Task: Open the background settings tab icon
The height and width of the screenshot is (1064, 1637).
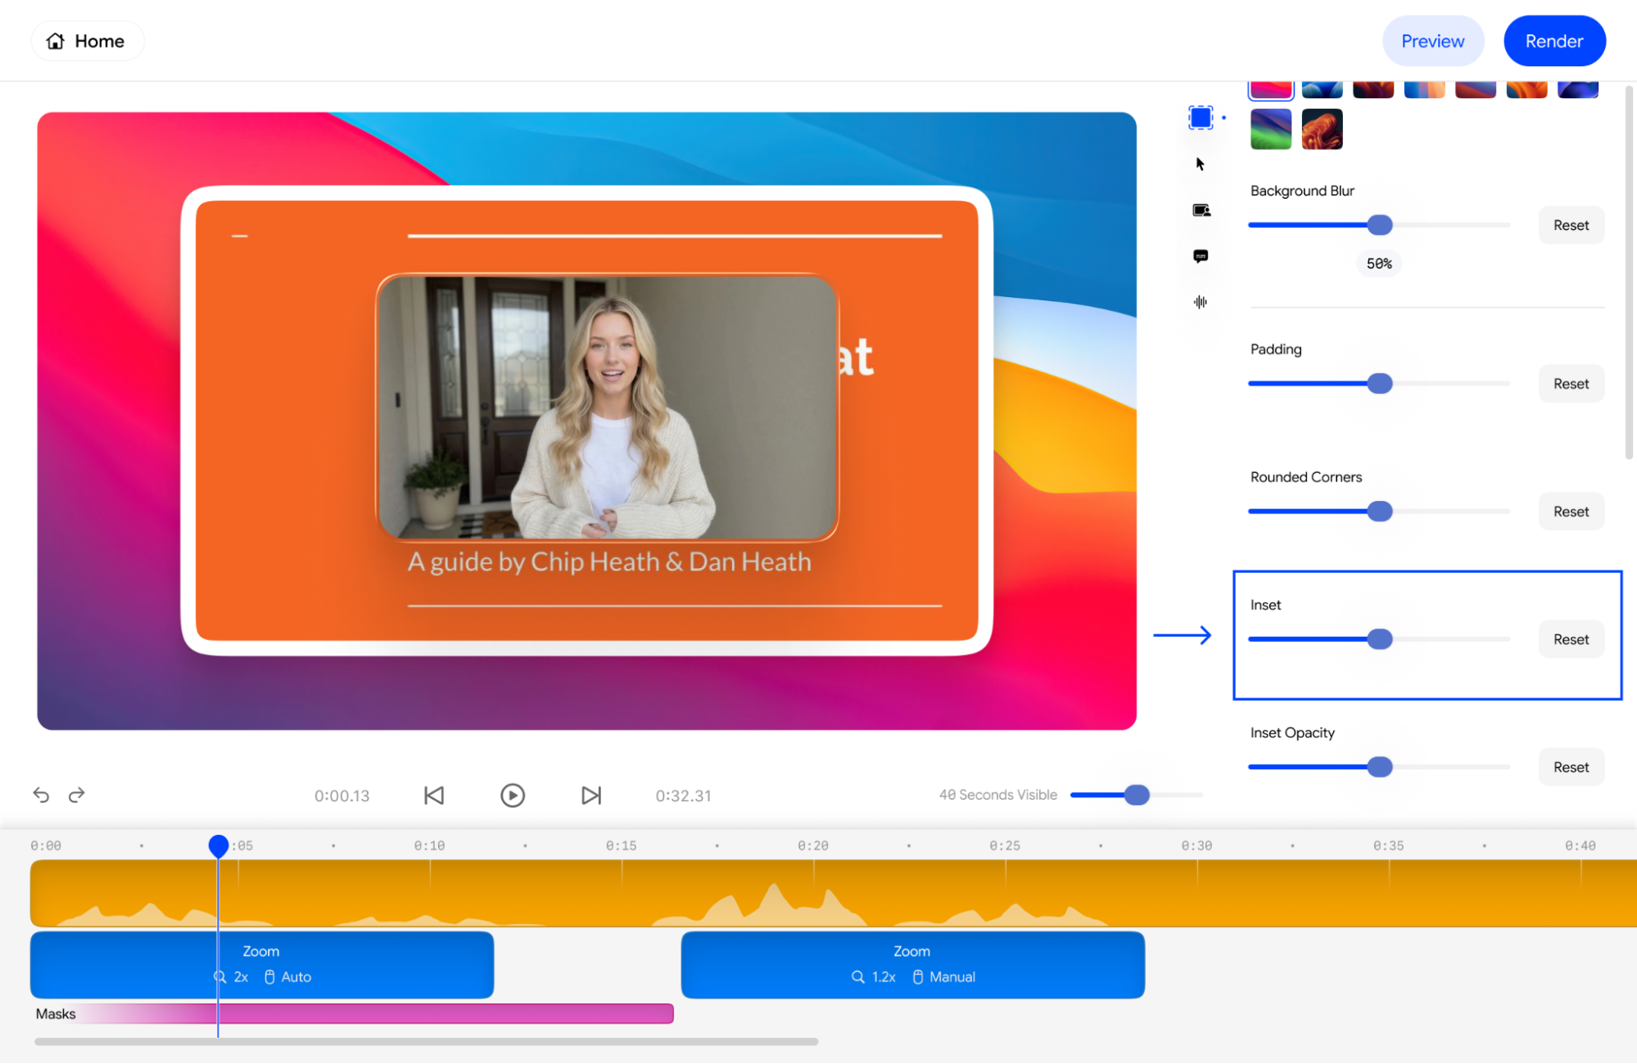Action: coord(1201,118)
